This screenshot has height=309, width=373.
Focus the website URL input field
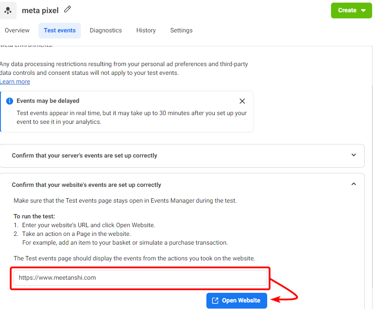coord(140,278)
